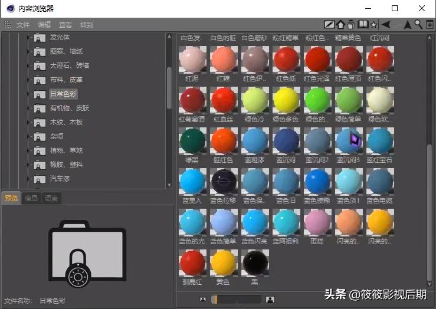Open the 编辑 menu
The image size is (436, 309).
[x=44, y=25]
